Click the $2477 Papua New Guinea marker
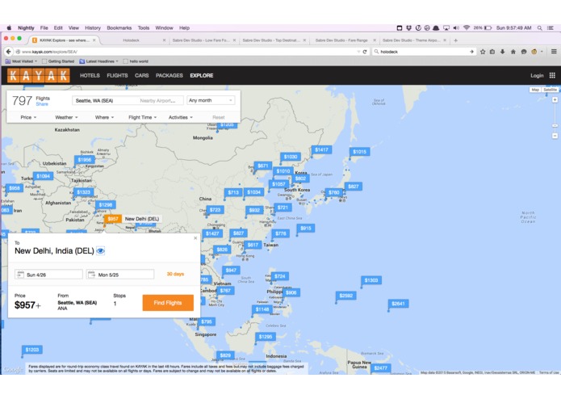 click(x=380, y=367)
